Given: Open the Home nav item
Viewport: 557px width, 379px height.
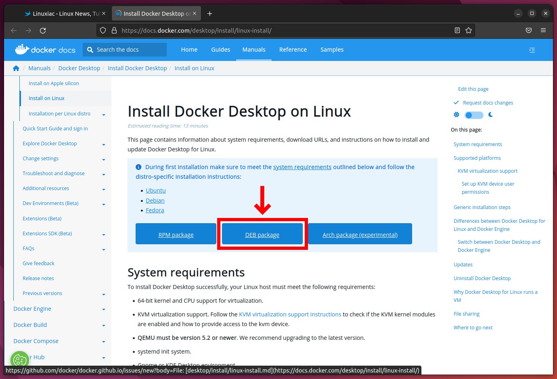Looking at the screenshot, I should click(189, 50).
